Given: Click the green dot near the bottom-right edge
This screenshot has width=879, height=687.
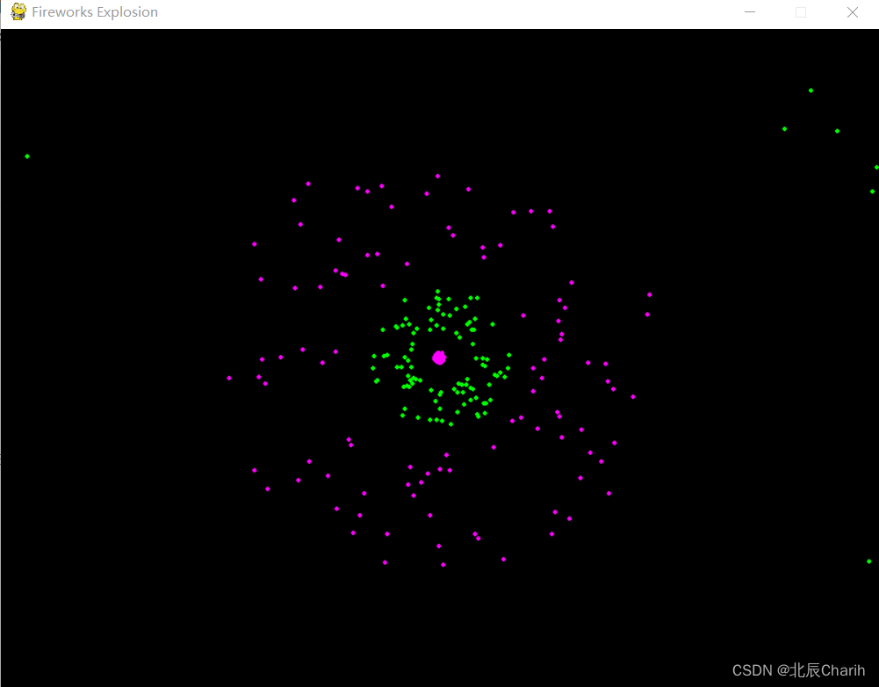Looking at the screenshot, I should tap(870, 561).
